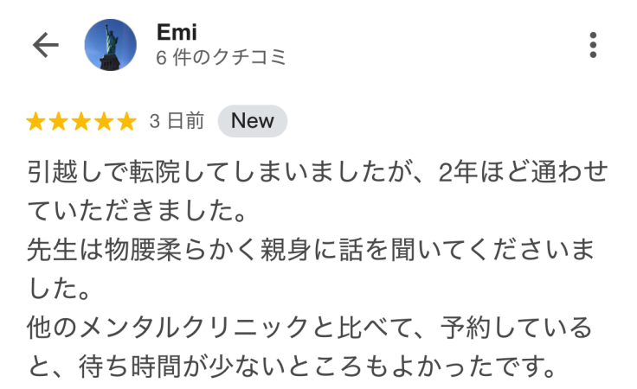Screen dimensions: 637x389
Task: Click the New badge
Action: click(252, 121)
